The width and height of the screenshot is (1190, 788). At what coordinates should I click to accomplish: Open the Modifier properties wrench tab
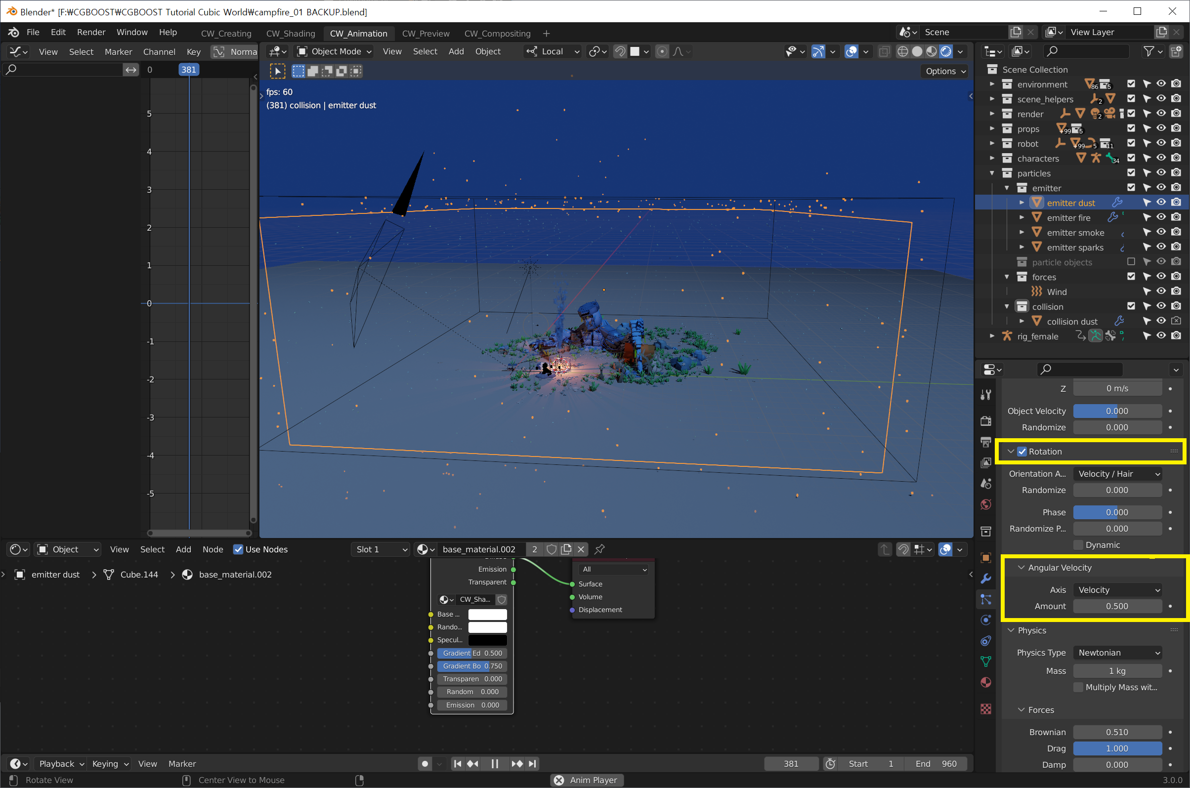pyautogui.click(x=985, y=579)
